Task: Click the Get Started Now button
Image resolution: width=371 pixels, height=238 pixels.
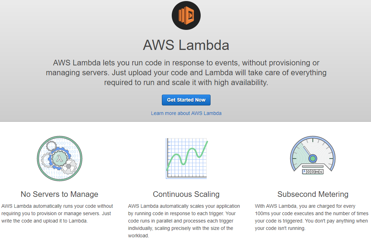Action: tap(186, 100)
